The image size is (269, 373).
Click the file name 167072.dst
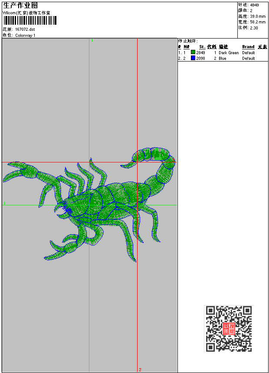pyautogui.click(x=25, y=29)
